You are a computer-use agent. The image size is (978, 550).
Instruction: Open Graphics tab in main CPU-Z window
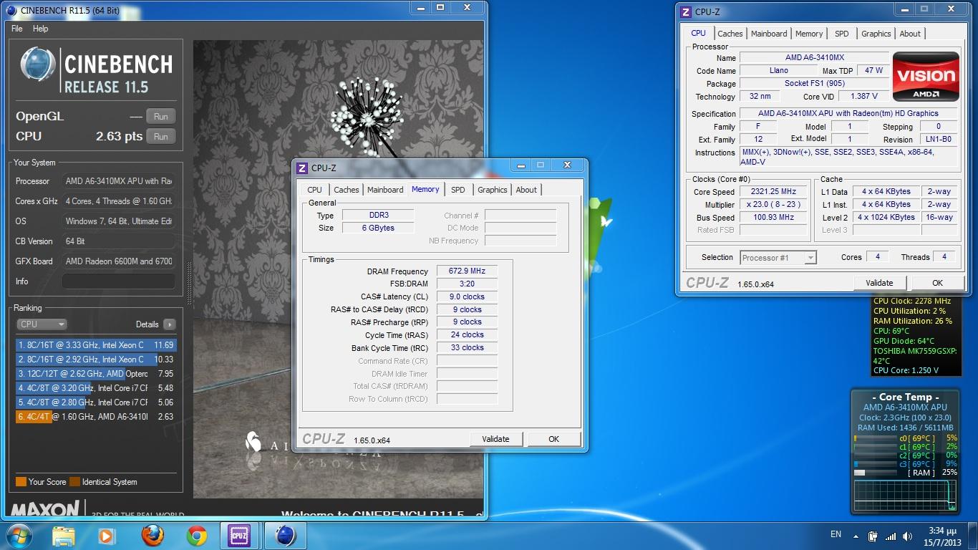tap(876, 34)
